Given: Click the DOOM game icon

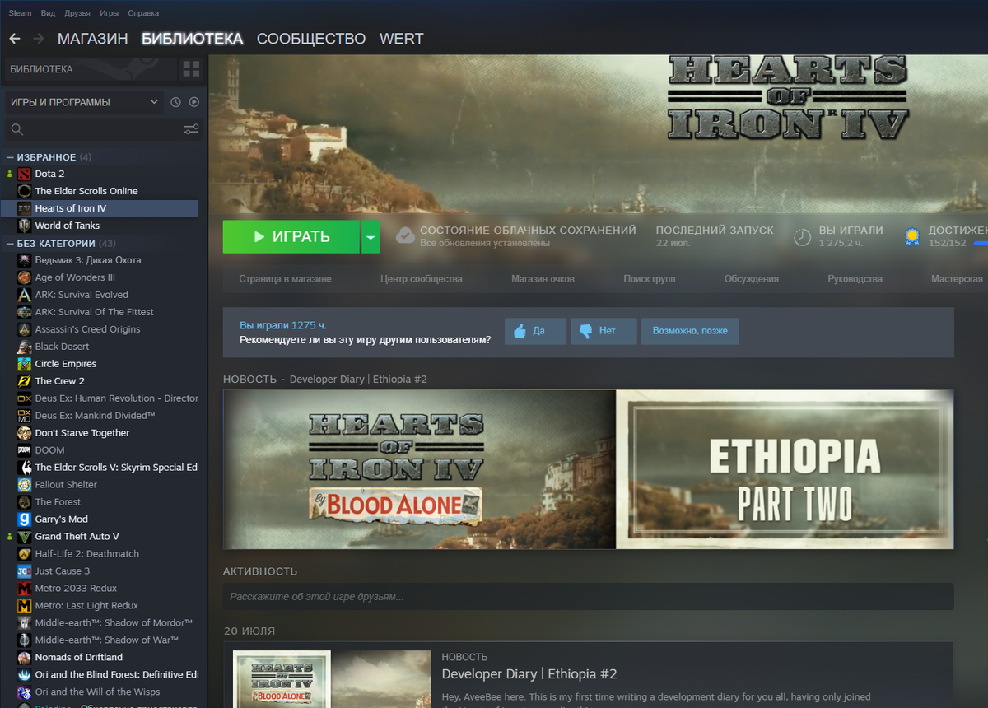Looking at the screenshot, I should (x=25, y=450).
